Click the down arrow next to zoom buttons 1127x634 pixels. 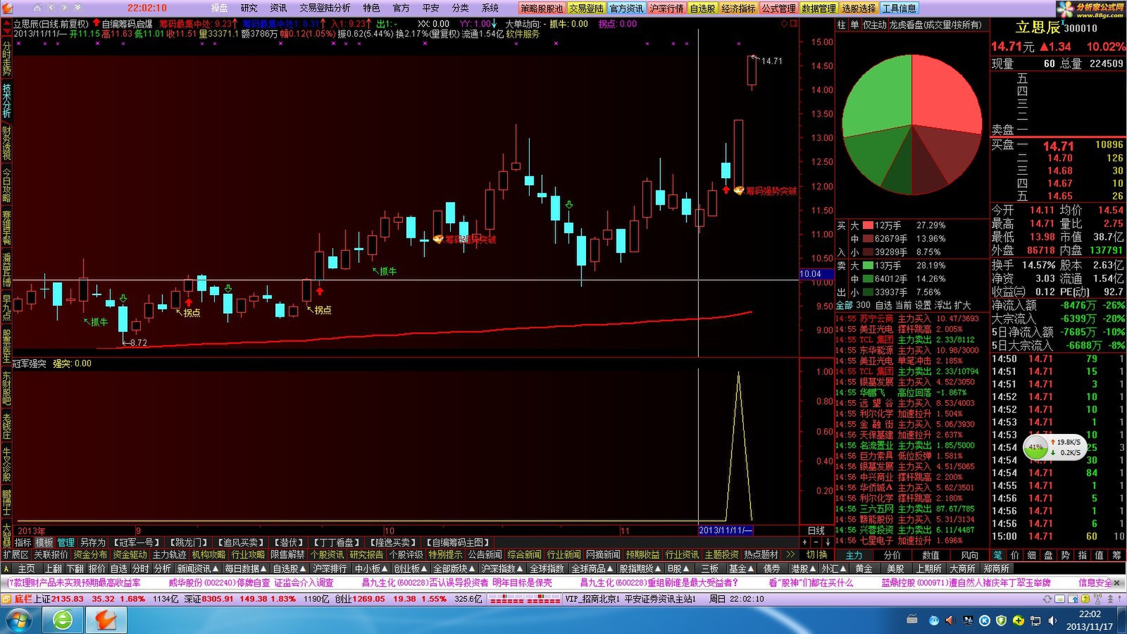[x=828, y=542]
